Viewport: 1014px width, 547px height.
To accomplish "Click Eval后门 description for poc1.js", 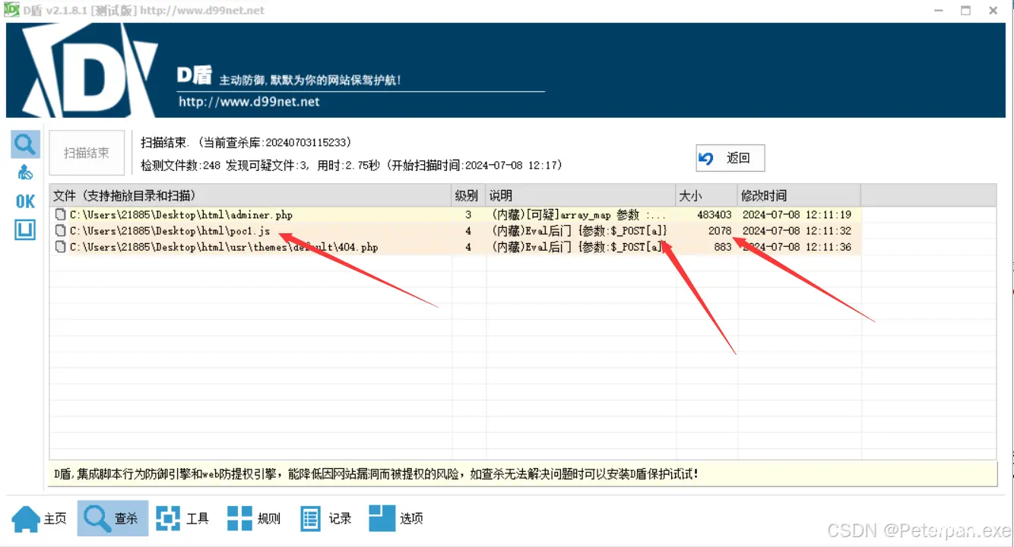I will tap(579, 231).
